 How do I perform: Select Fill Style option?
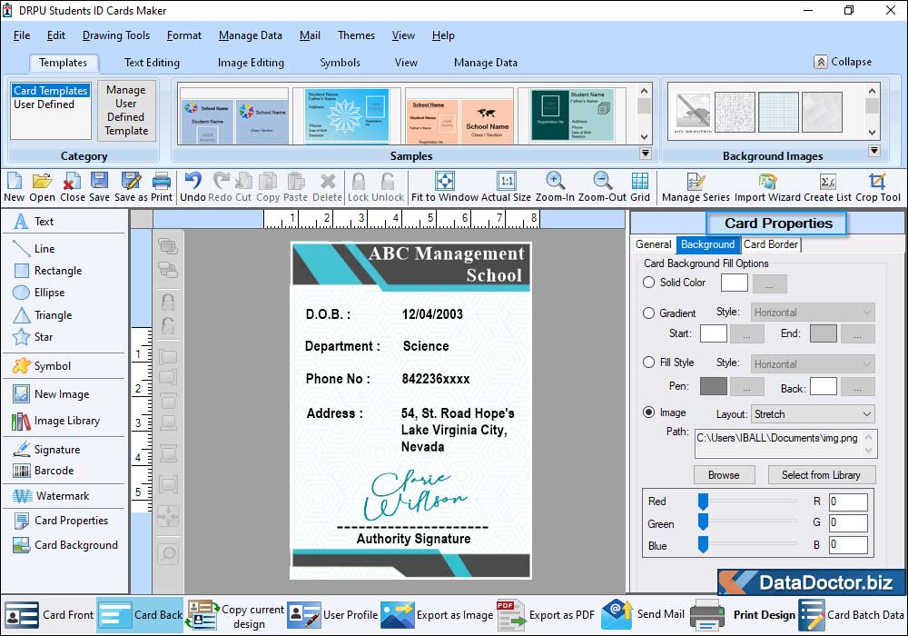tap(648, 362)
